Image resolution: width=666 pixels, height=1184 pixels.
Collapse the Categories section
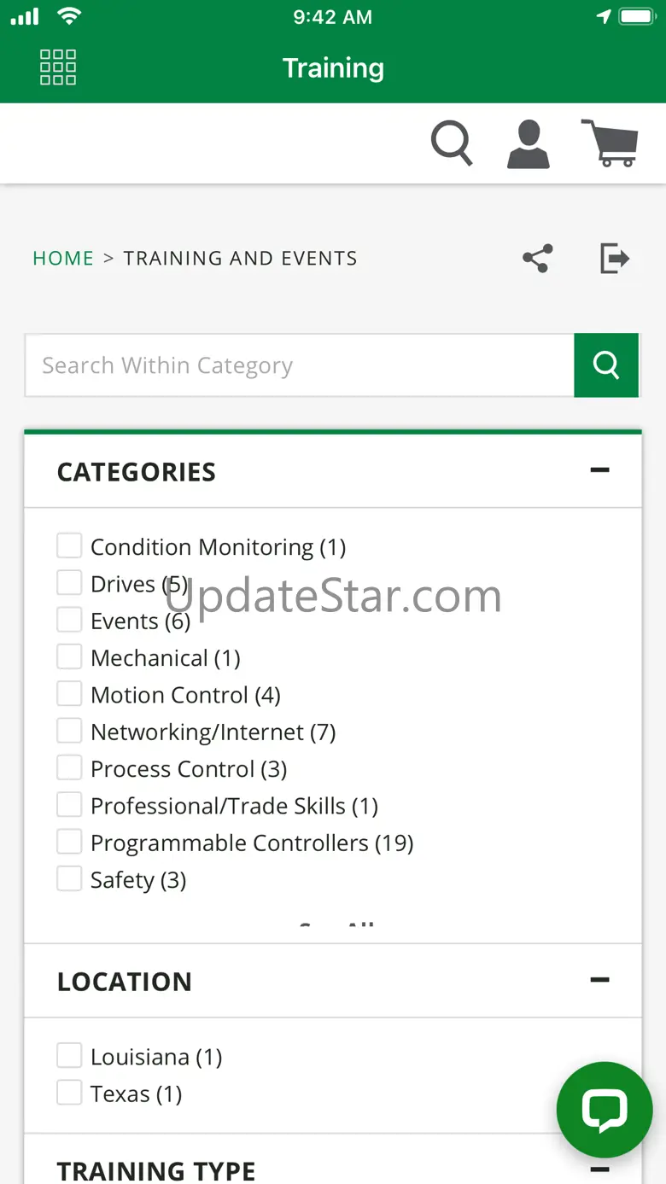coord(600,470)
